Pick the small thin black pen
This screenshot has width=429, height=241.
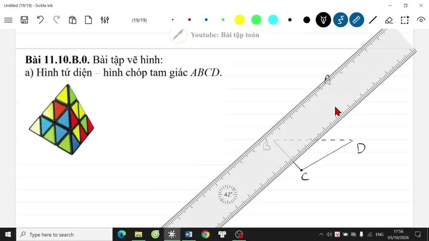click(x=173, y=20)
